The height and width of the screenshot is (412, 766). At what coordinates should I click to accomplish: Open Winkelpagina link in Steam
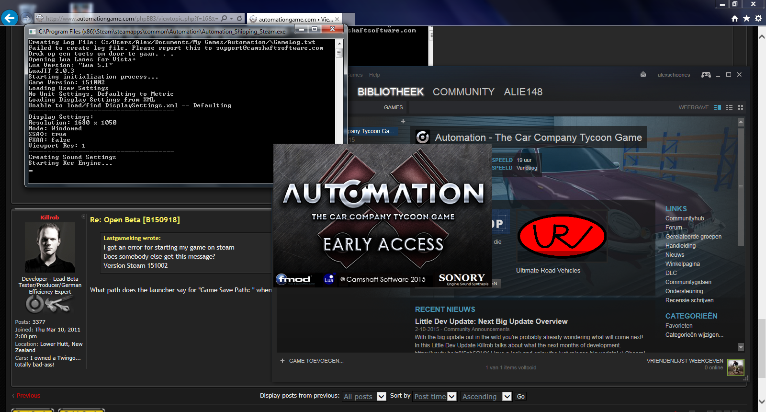click(x=682, y=264)
